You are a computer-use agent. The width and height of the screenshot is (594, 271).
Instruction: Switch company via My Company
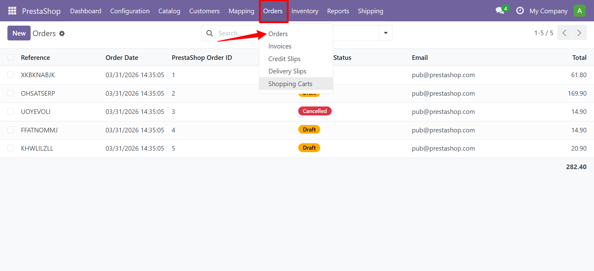[548, 11]
